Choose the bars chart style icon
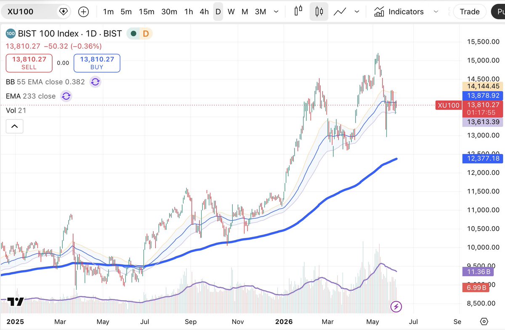 298,11
